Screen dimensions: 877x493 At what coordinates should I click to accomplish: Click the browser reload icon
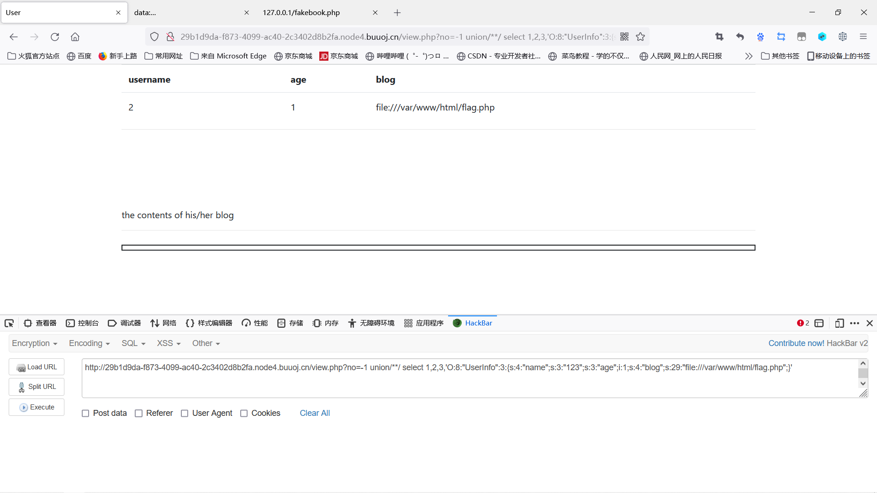click(x=55, y=37)
